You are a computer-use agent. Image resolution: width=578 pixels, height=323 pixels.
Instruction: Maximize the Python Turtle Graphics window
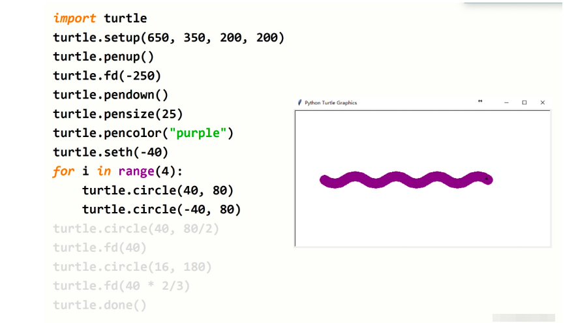pyautogui.click(x=524, y=102)
